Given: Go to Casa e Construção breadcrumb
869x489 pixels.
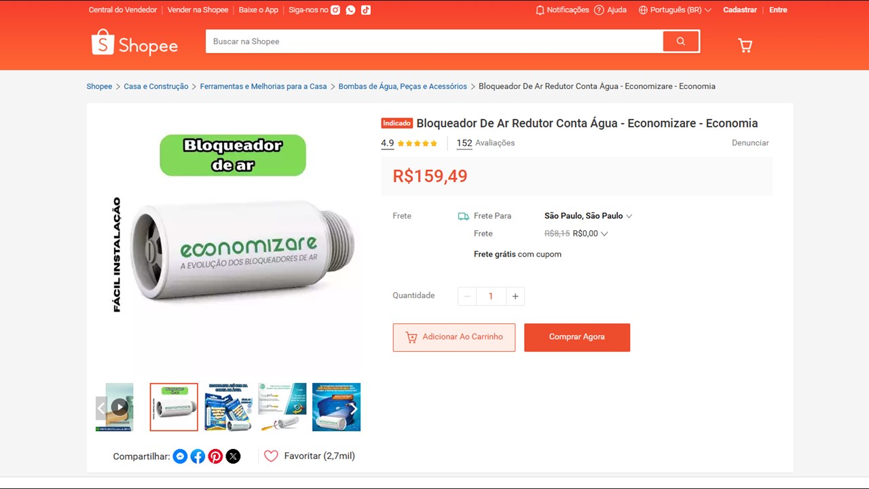Looking at the screenshot, I should 156,86.
